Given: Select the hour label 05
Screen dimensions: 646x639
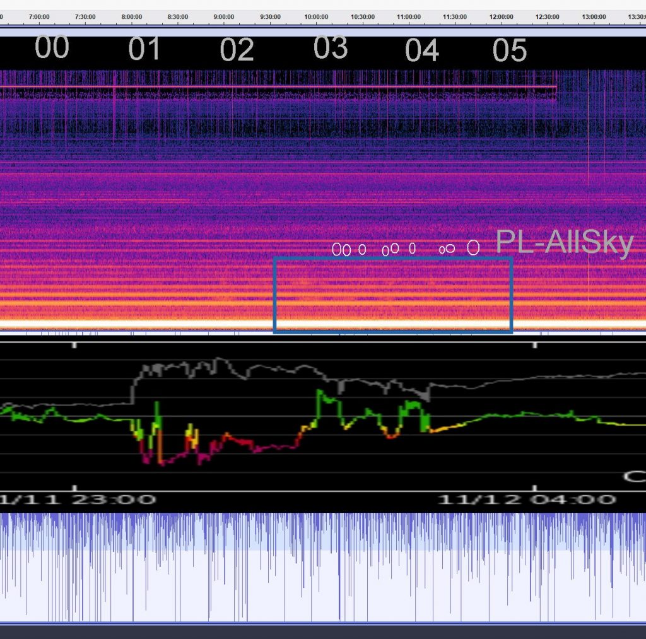Looking at the screenshot, I should [x=509, y=50].
